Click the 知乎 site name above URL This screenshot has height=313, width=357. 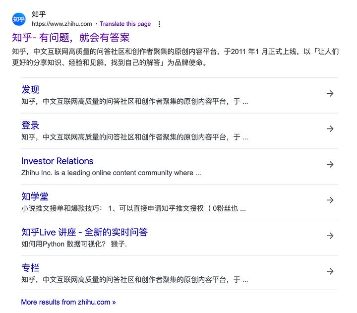tap(39, 14)
